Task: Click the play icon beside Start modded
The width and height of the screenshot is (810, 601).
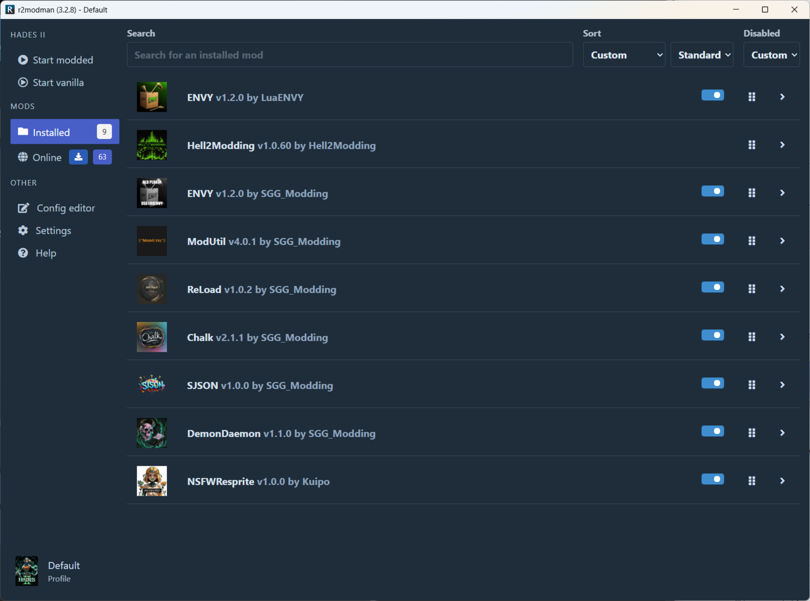Action: 23,60
